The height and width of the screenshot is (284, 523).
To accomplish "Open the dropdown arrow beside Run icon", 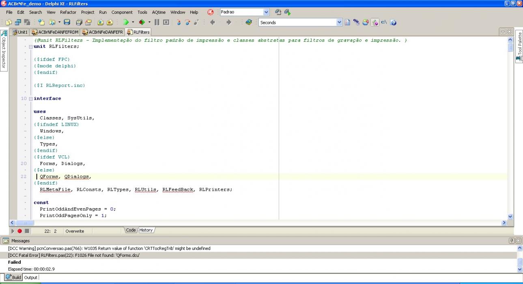I will click(133, 22).
